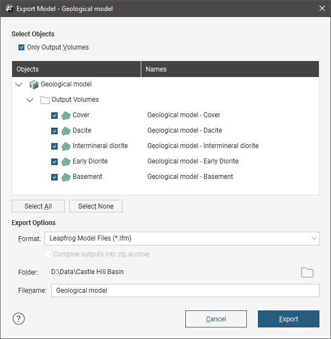Click the Cancel button
331x339 pixels.
[x=216, y=319]
